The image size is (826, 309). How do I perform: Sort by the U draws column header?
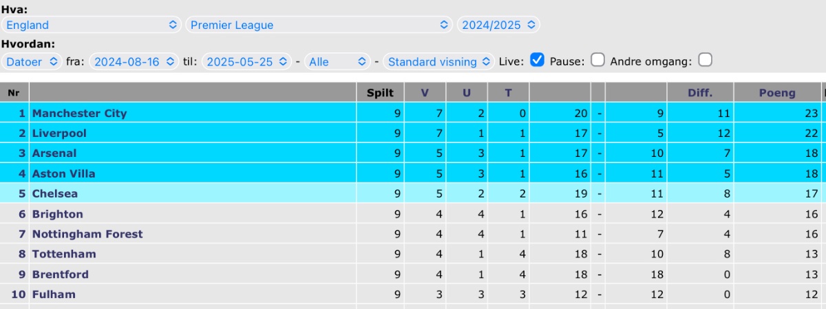pyautogui.click(x=467, y=93)
